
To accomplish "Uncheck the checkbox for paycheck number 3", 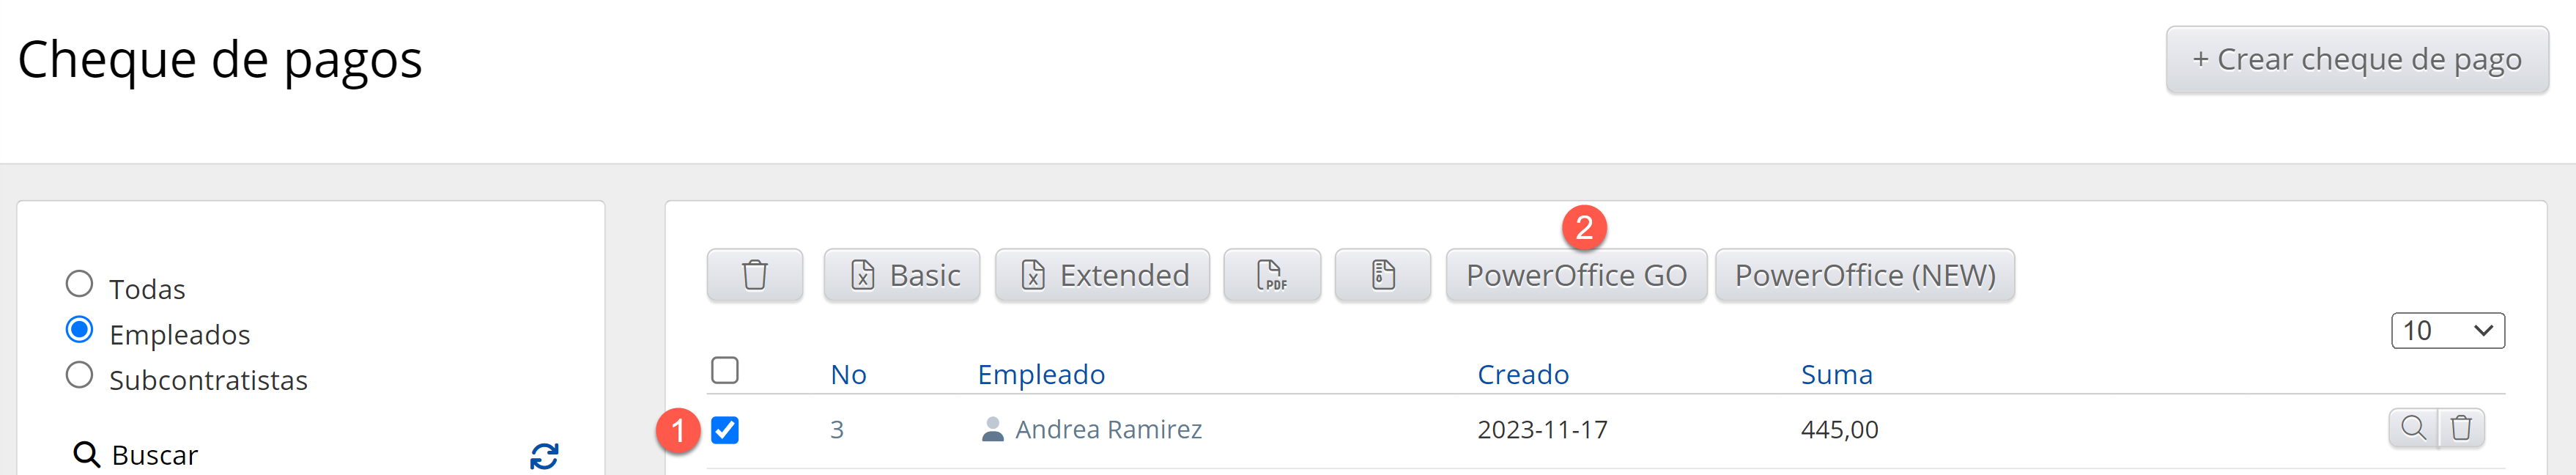I will tap(725, 430).
